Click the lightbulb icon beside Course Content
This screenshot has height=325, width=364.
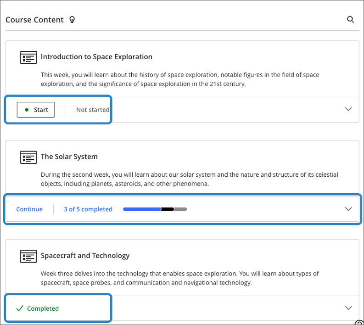click(72, 20)
